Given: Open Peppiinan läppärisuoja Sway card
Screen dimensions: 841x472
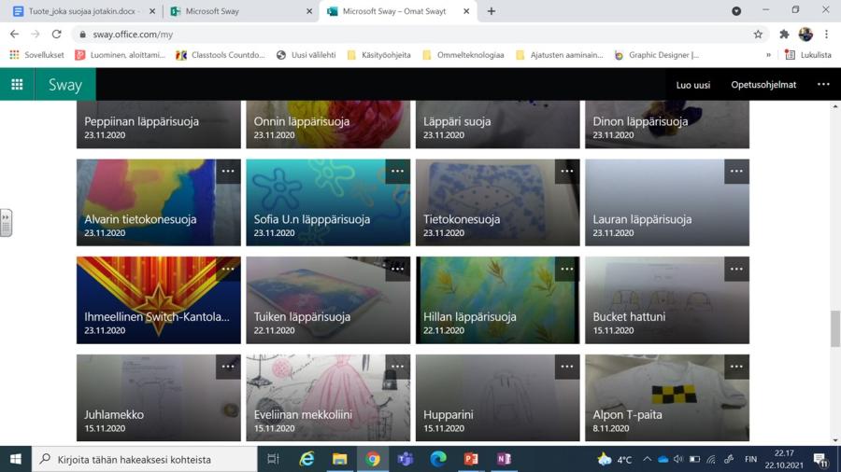Looking at the screenshot, I should (x=159, y=124).
